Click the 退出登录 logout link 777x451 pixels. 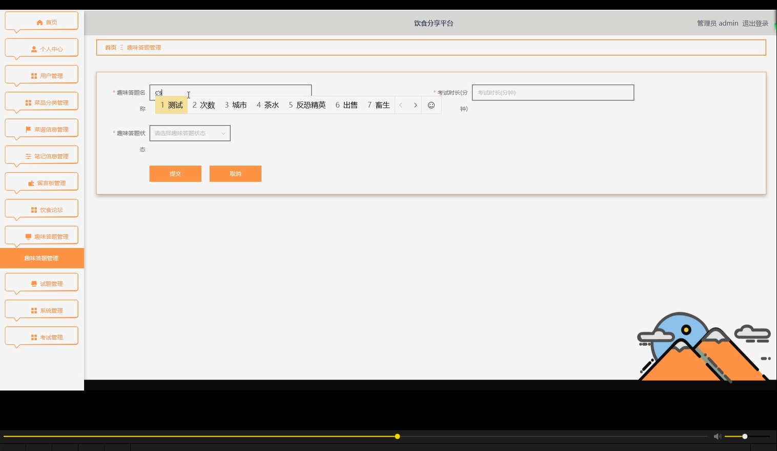coord(754,23)
